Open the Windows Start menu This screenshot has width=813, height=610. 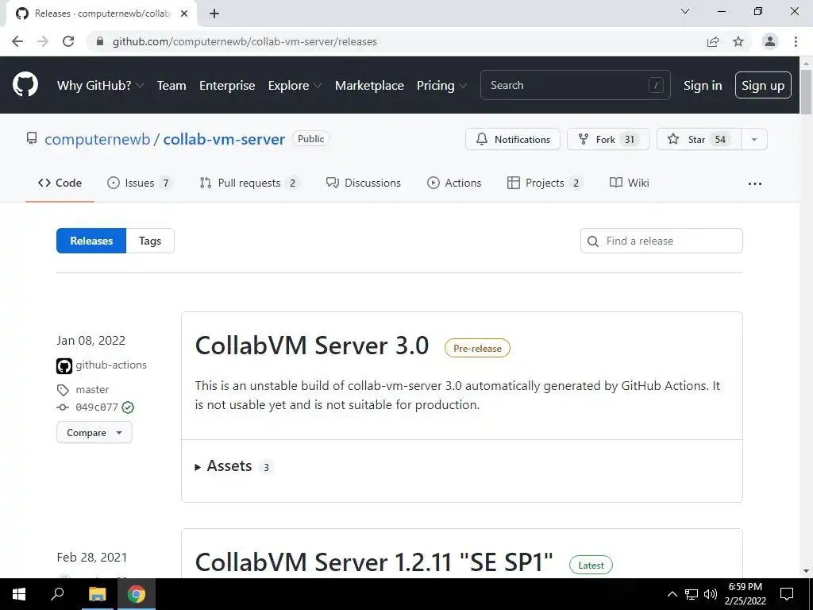click(x=19, y=594)
